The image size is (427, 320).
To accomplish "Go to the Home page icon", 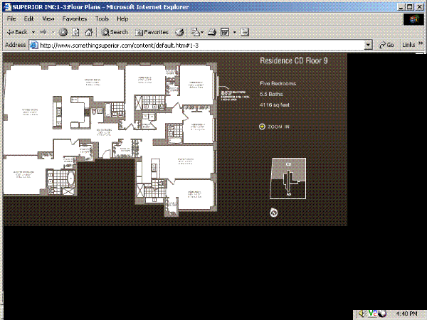I will coord(87,32).
